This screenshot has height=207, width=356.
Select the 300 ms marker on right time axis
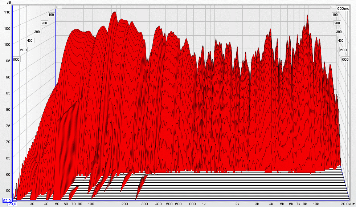(x=339, y=32)
